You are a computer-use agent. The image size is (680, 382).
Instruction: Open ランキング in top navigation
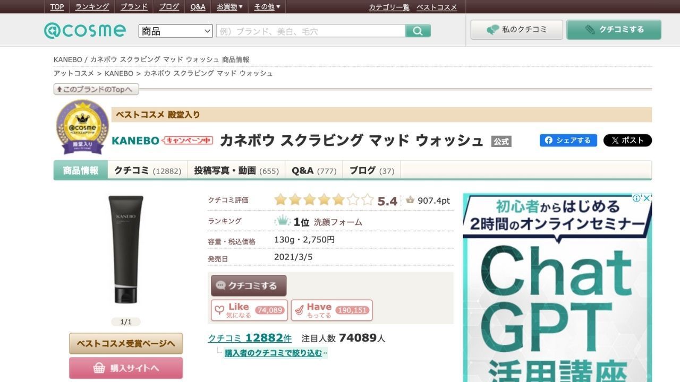click(92, 7)
